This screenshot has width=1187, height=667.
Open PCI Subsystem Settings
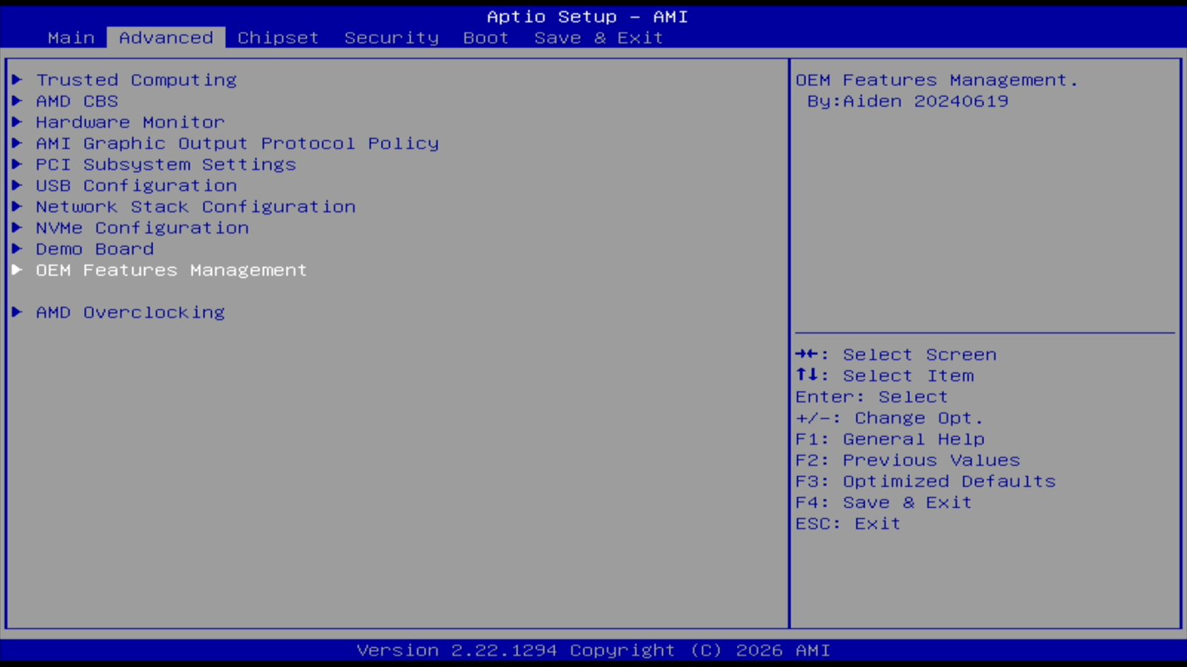[x=166, y=164]
